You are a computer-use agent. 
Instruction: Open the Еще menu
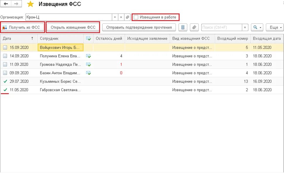coord(275,27)
